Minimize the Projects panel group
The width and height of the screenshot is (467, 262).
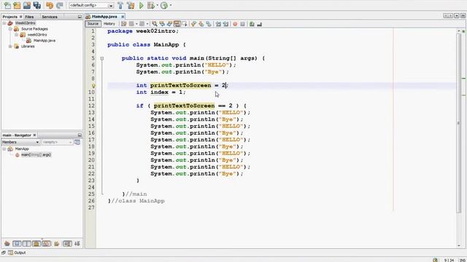[x=80, y=17]
